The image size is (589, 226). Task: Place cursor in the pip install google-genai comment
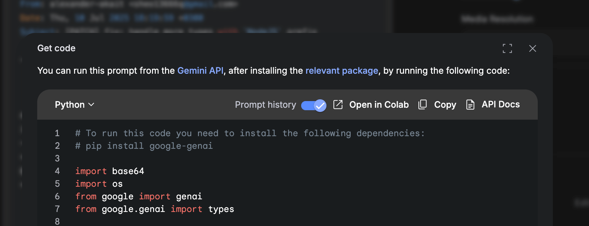click(x=144, y=146)
